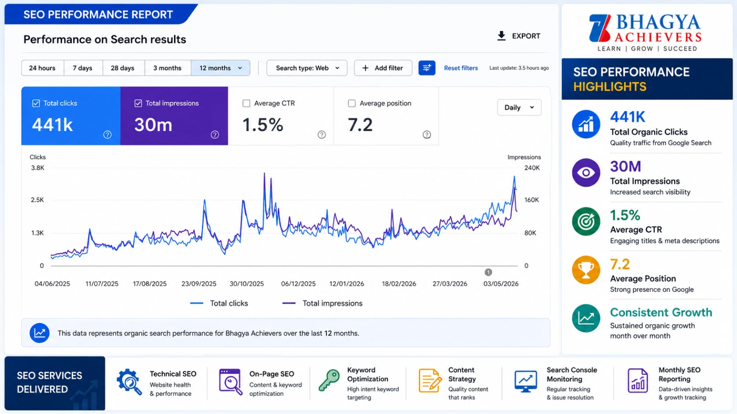This screenshot has height=414, width=737.
Task: Click the Monthly SEO Reporting document icon
Action: (x=638, y=381)
